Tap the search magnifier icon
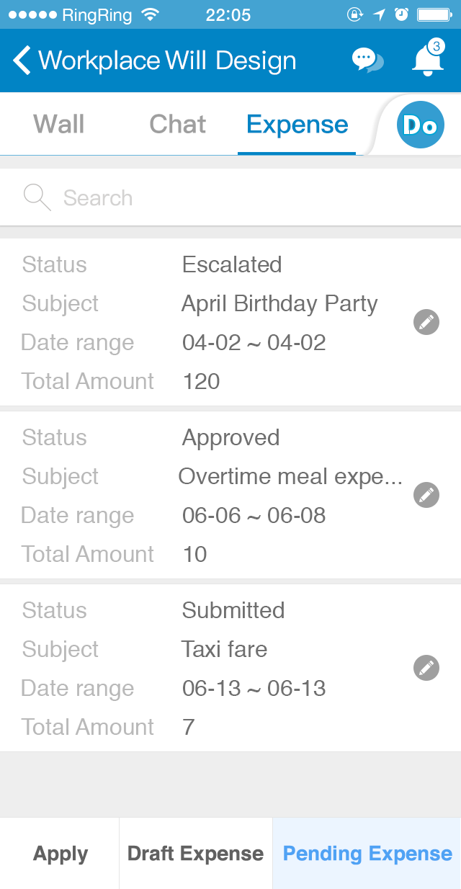 pos(37,197)
